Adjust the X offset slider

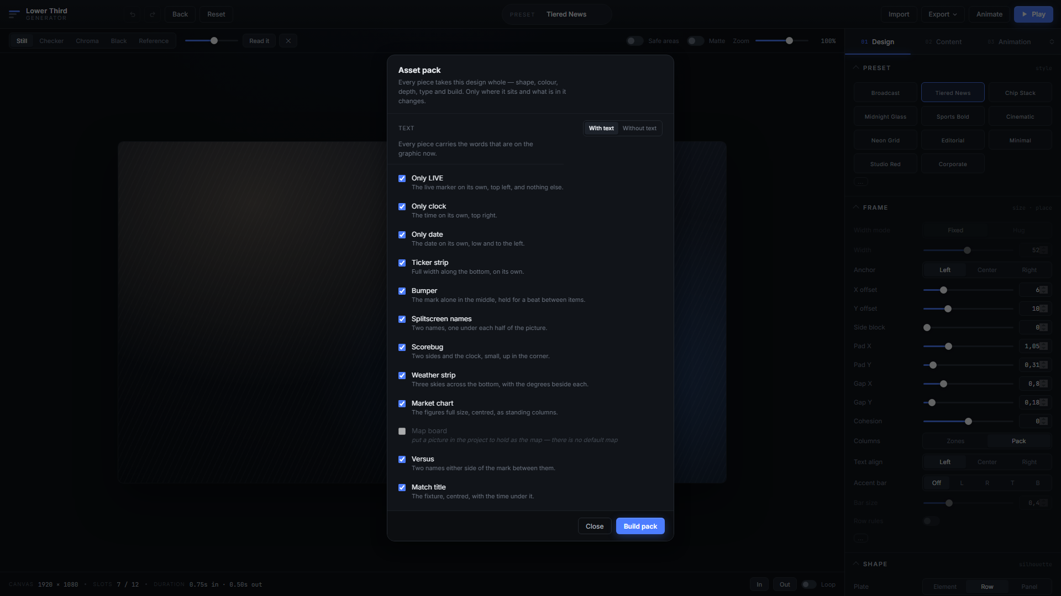coord(968,290)
